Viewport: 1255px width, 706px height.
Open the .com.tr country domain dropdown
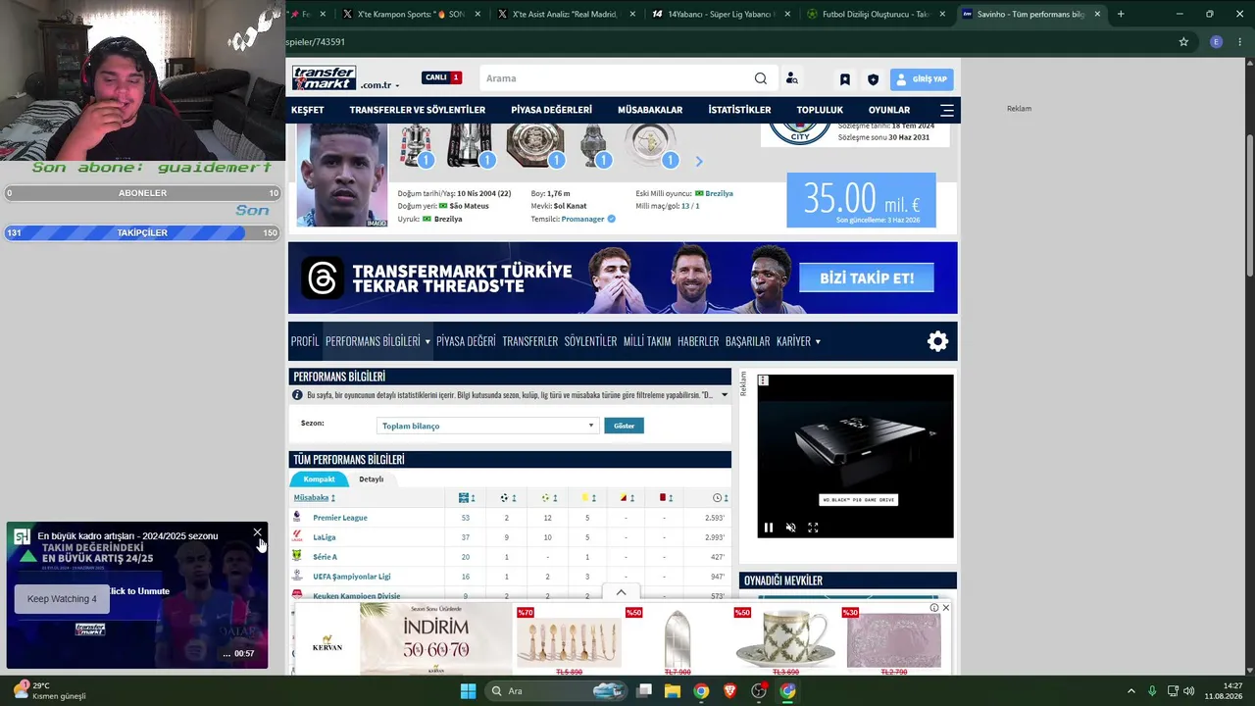(x=379, y=85)
